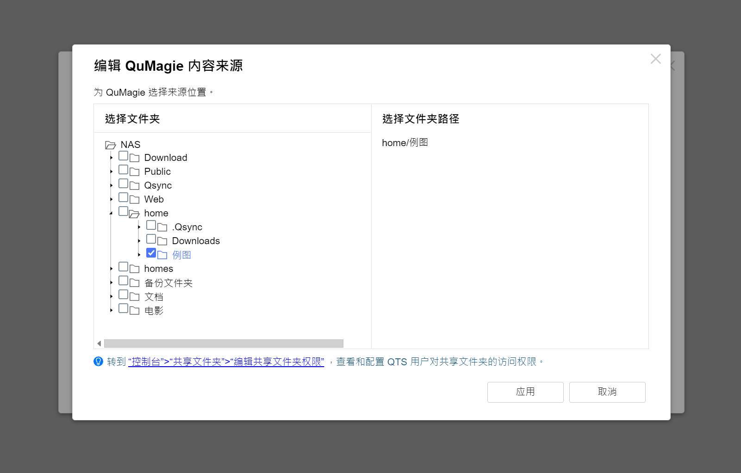Select the 电影 tree label

click(154, 310)
